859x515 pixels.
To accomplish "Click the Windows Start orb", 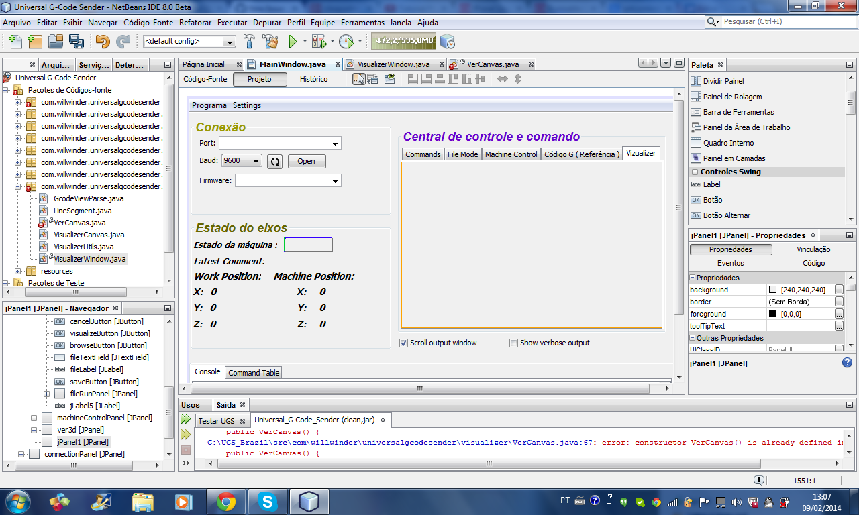I will point(18,501).
